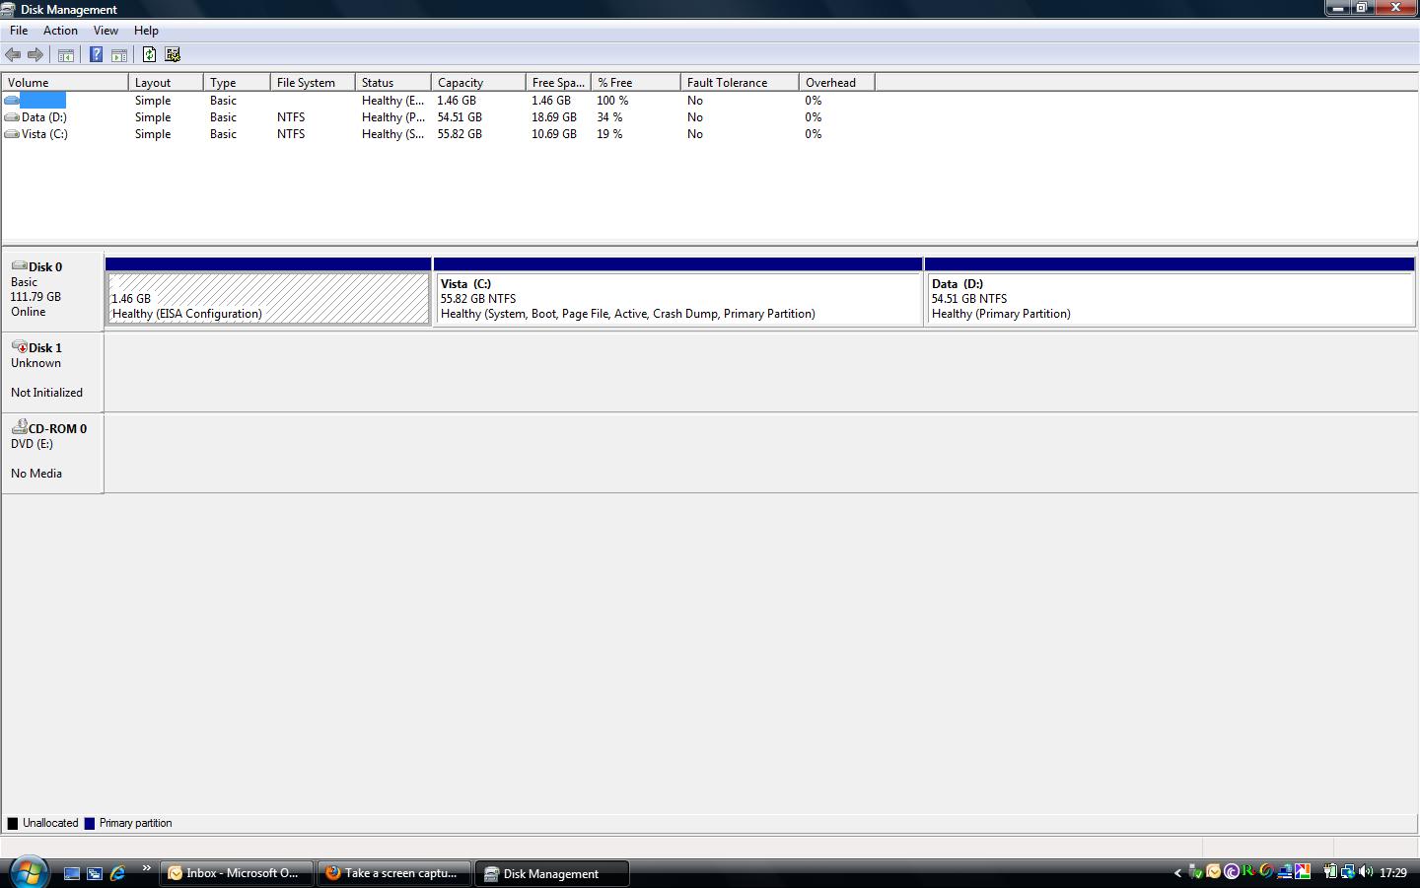Sort by the Capacity column header
This screenshot has height=888, width=1420.
click(x=478, y=83)
